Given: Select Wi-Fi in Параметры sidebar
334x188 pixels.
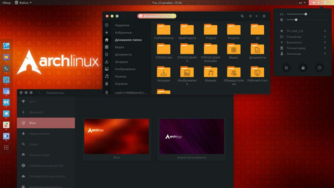Looking at the screenshot, I should (x=46, y=102).
